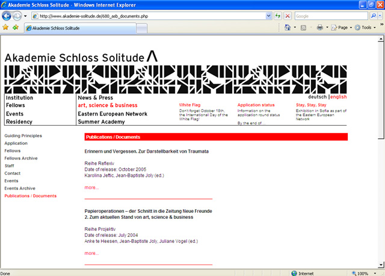Open Guiding Principles in sidebar
Screen dimensions: 385x276
click(23, 136)
